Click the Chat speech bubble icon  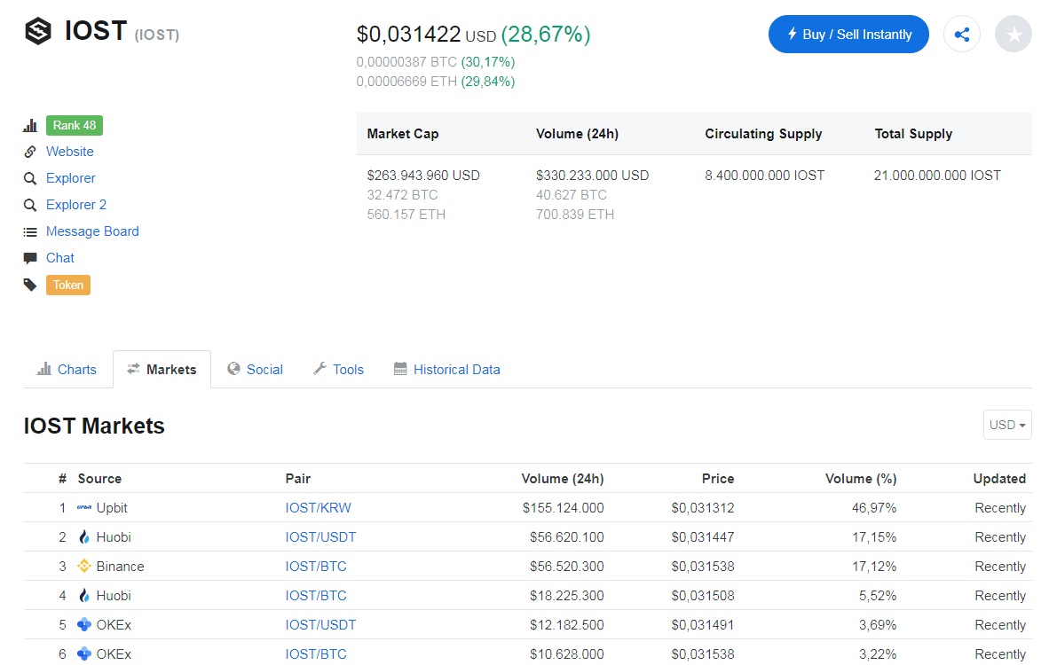coord(30,258)
